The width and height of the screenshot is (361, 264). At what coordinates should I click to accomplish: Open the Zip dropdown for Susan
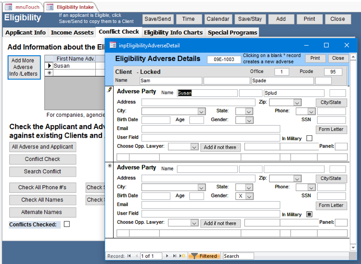click(297, 102)
